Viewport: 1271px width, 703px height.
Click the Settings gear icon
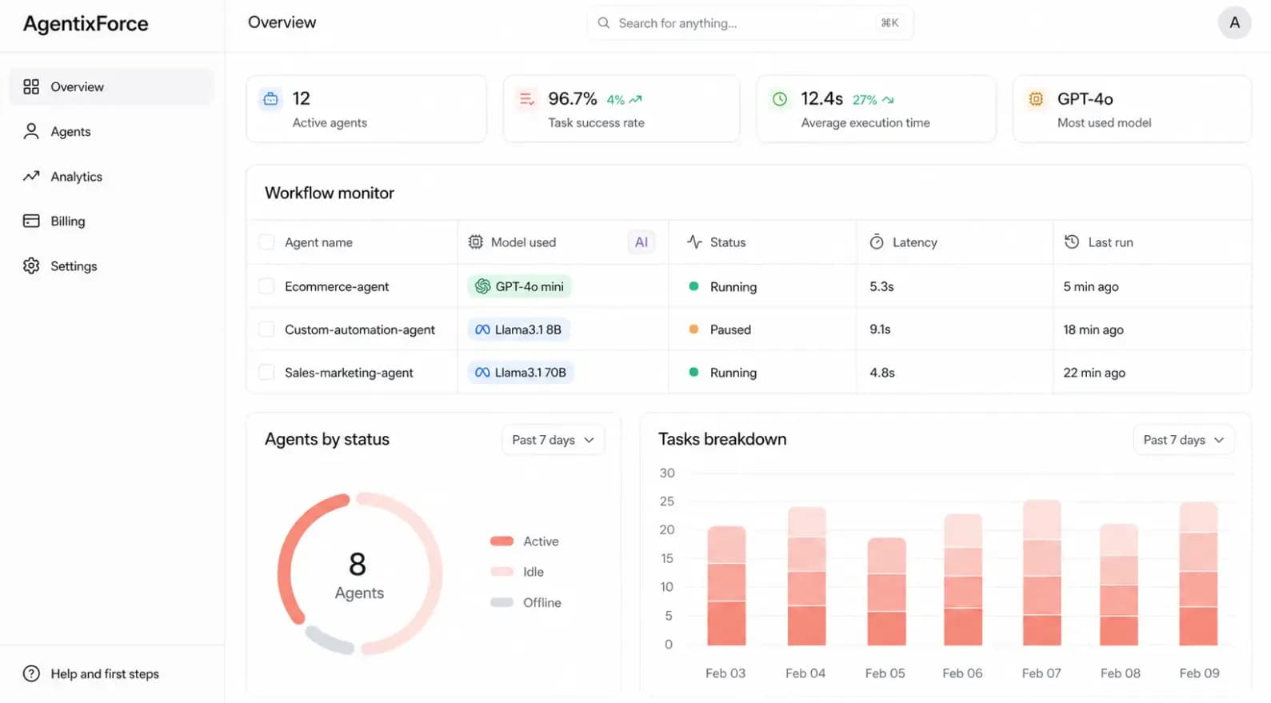[x=31, y=266]
